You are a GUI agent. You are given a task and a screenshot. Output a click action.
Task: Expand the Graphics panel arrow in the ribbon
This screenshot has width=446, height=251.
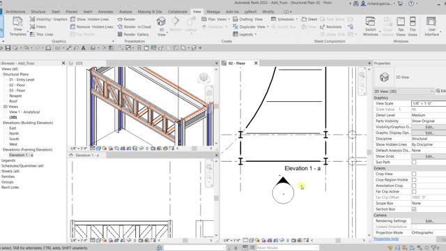[x=113, y=41]
